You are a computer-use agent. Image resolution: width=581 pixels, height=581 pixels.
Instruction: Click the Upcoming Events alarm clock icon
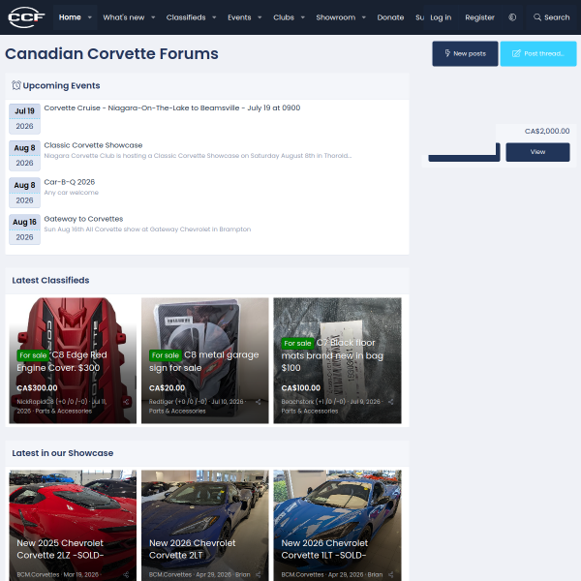16,85
